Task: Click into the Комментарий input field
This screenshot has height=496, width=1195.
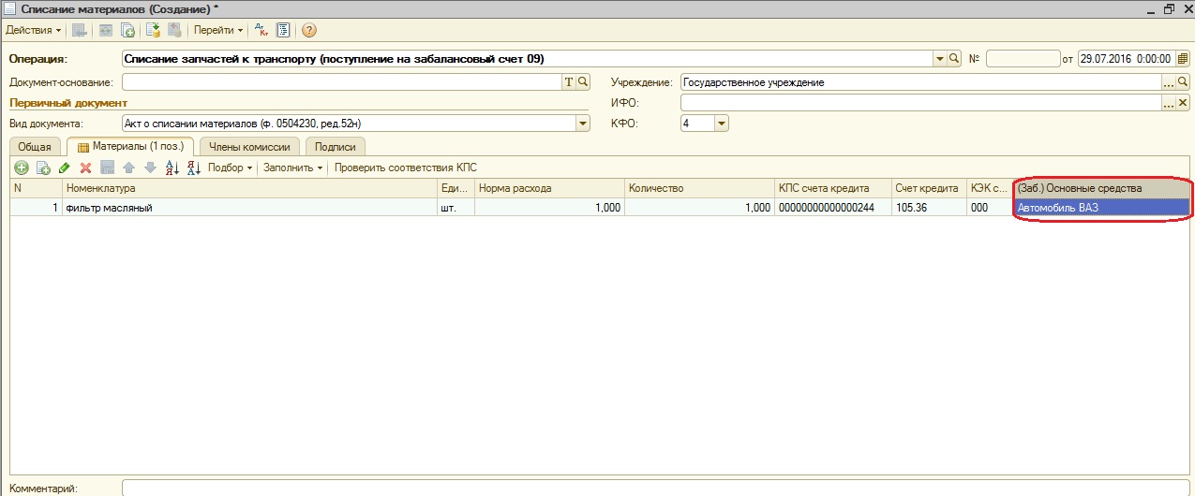Action: [x=656, y=488]
